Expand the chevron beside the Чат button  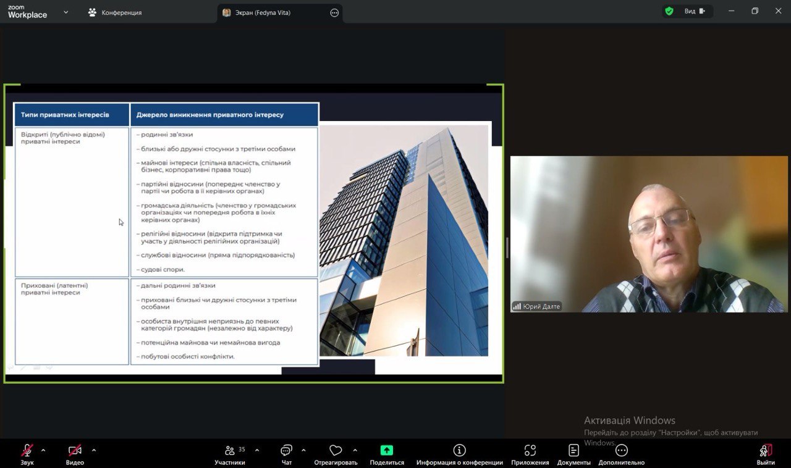pos(303,450)
